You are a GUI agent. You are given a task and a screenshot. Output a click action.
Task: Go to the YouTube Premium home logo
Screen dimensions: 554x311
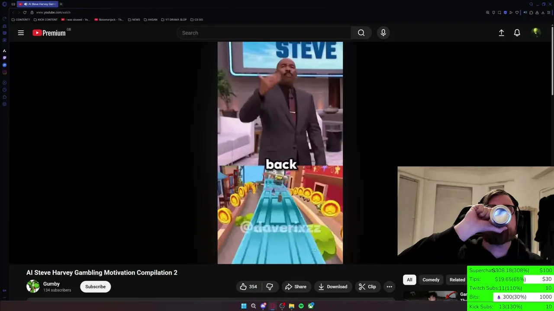point(49,33)
